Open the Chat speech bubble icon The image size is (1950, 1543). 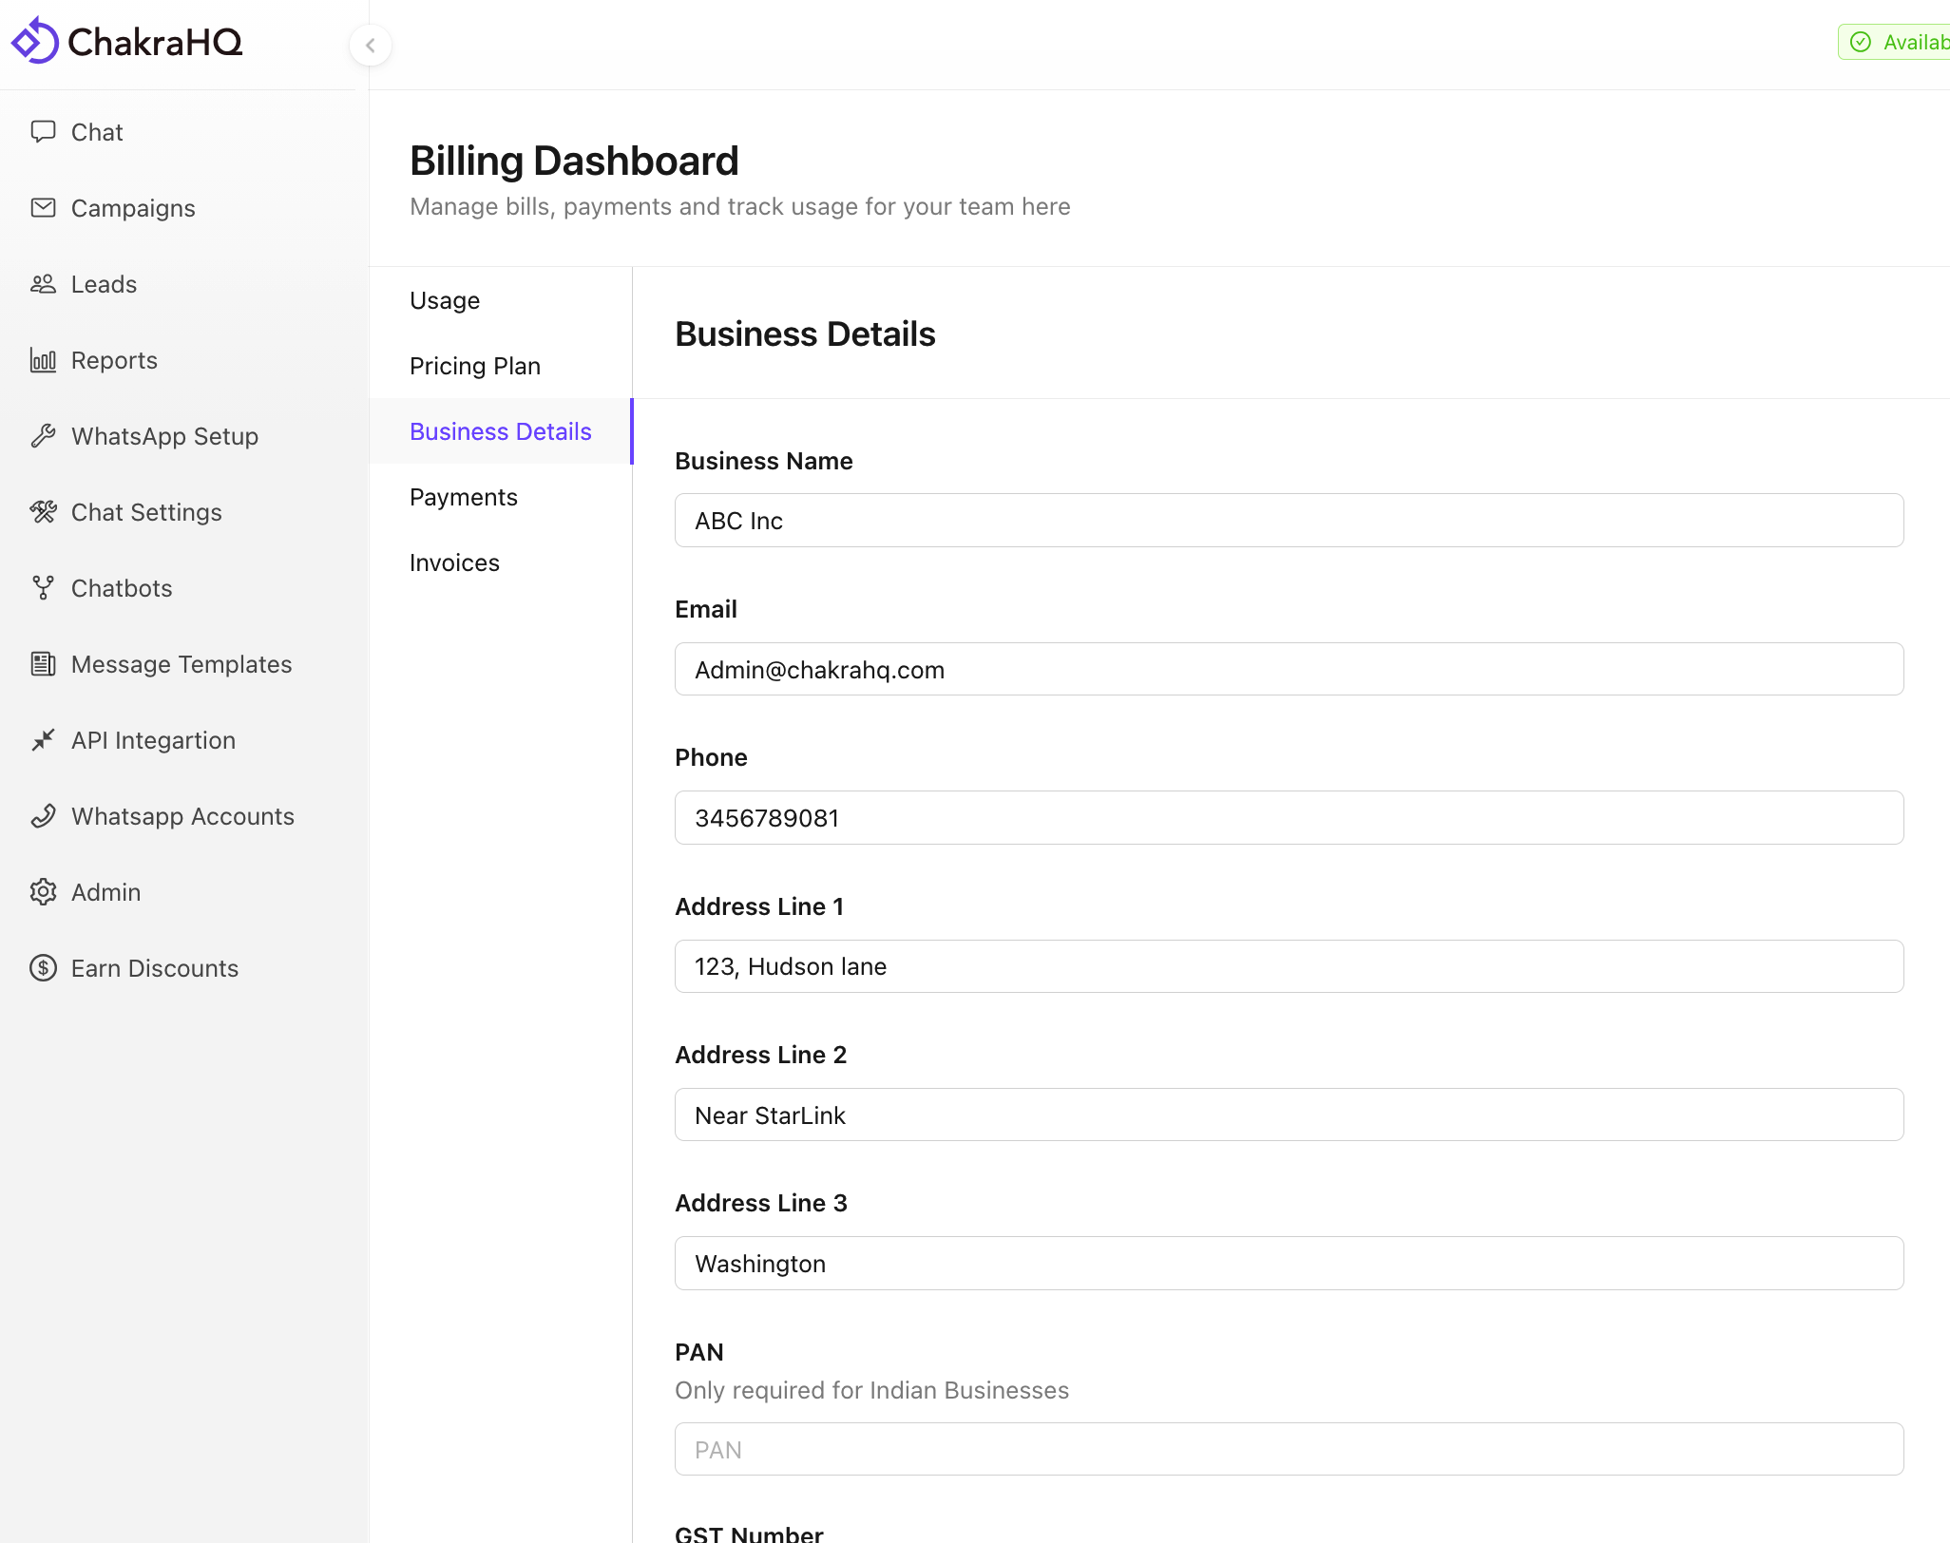point(43,131)
